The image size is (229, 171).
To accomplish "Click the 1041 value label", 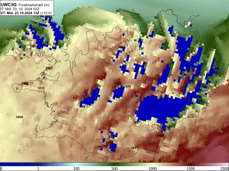I will click(x=134, y=148).
